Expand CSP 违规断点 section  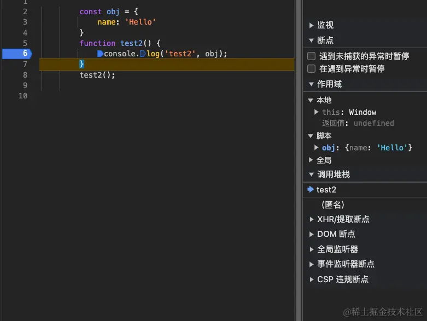pos(311,279)
